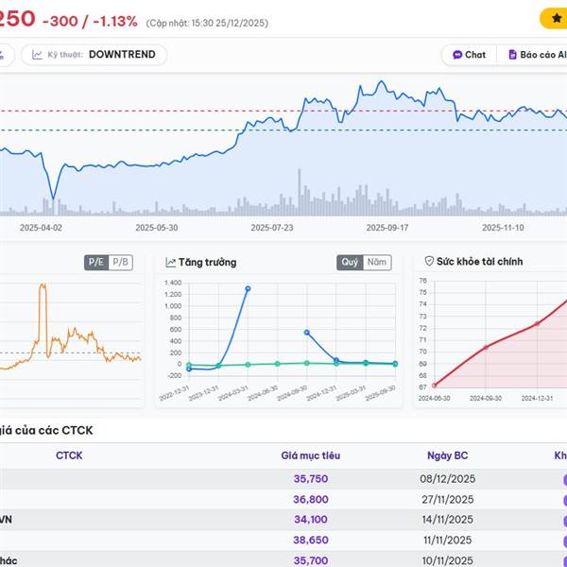Click the blue growth data point at peak 1.300

pyautogui.click(x=248, y=289)
